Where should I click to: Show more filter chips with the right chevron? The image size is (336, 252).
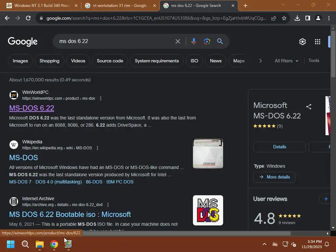(260, 61)
